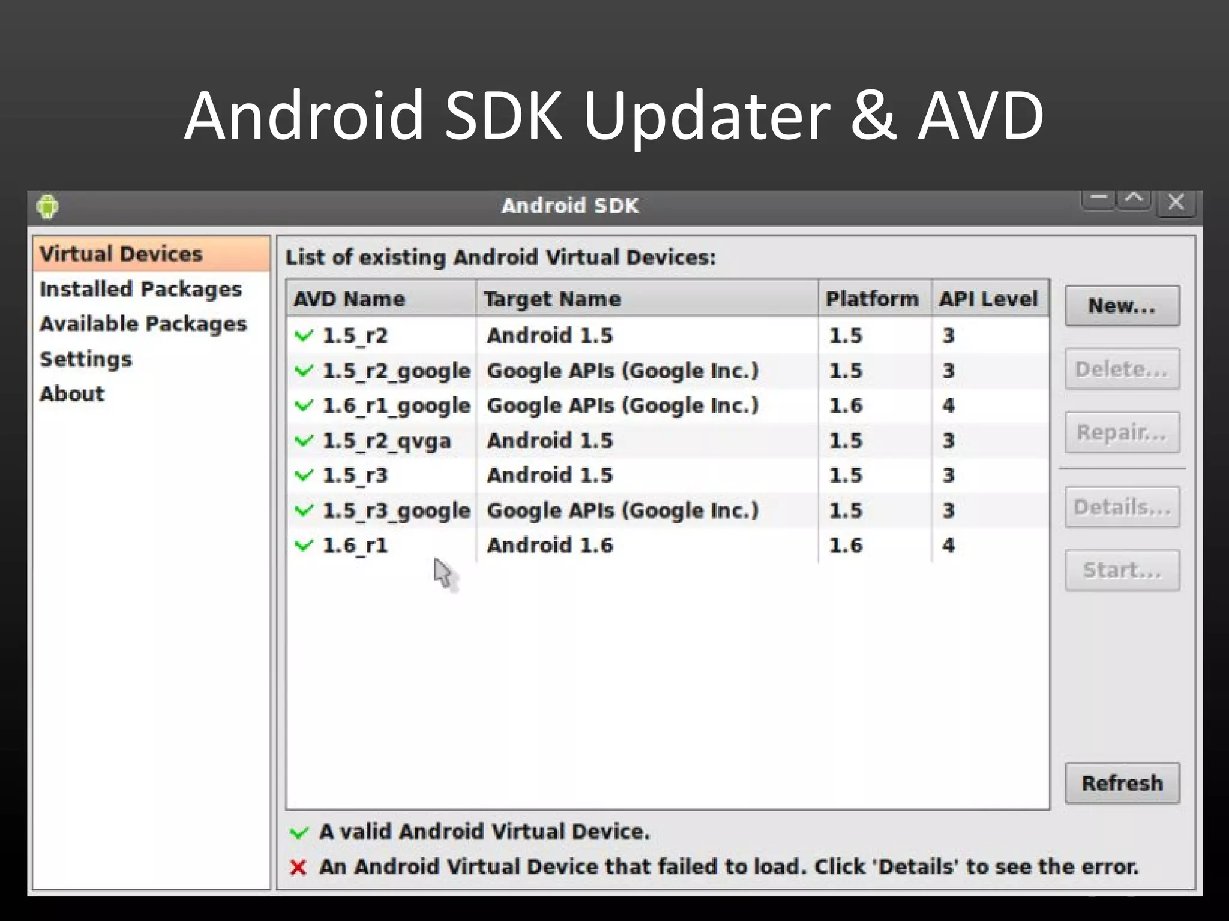Select the About sidebar entry
Screen dimensions: 1229x921
tap(72, 394)
